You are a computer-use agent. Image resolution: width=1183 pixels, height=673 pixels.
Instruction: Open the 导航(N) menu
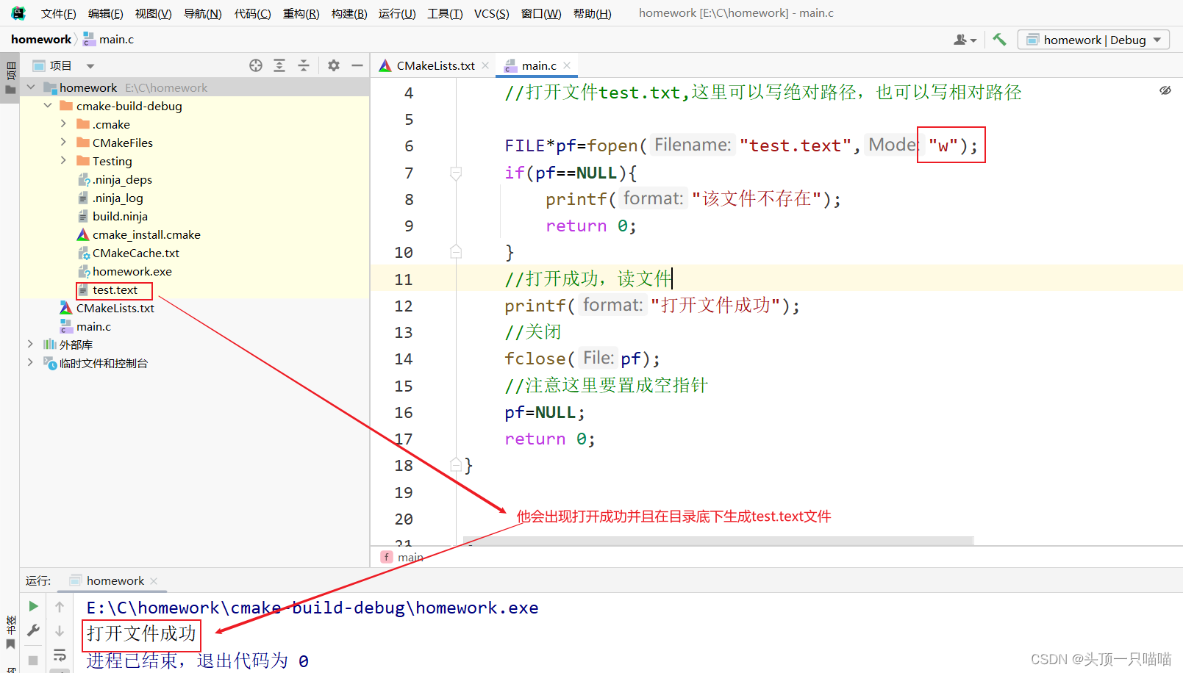point(203,13)
